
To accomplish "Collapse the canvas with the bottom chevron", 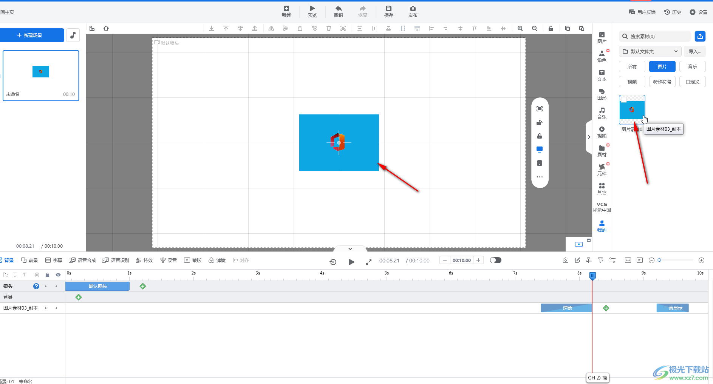I will [350, 248].
